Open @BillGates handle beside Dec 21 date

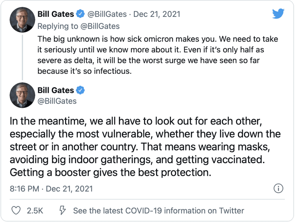(107, 14)
